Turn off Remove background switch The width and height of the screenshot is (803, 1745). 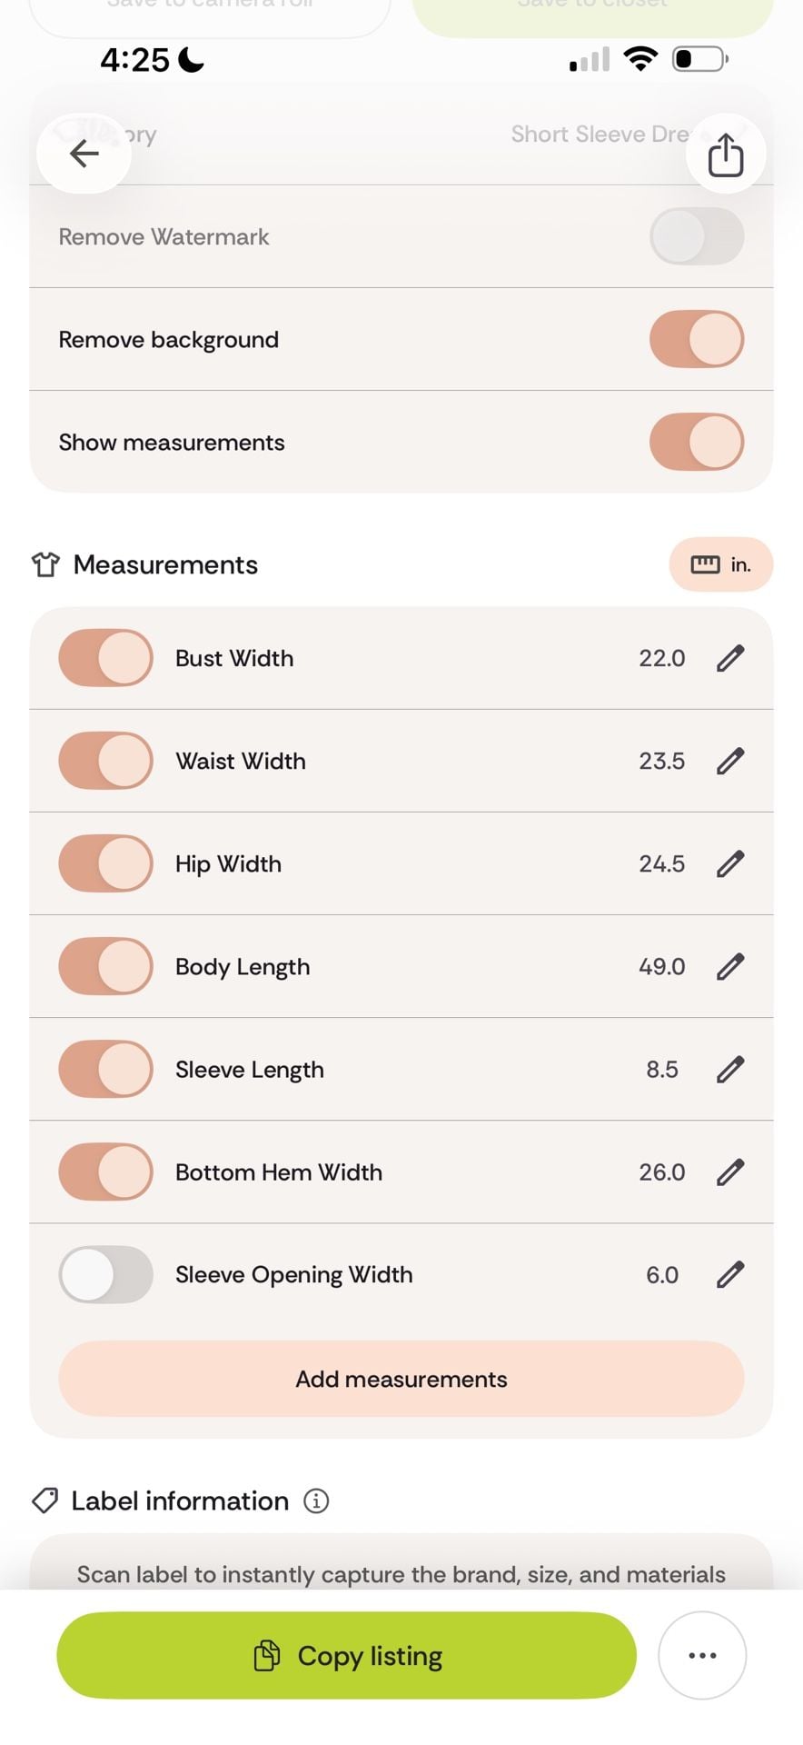(x=697, y=339)
